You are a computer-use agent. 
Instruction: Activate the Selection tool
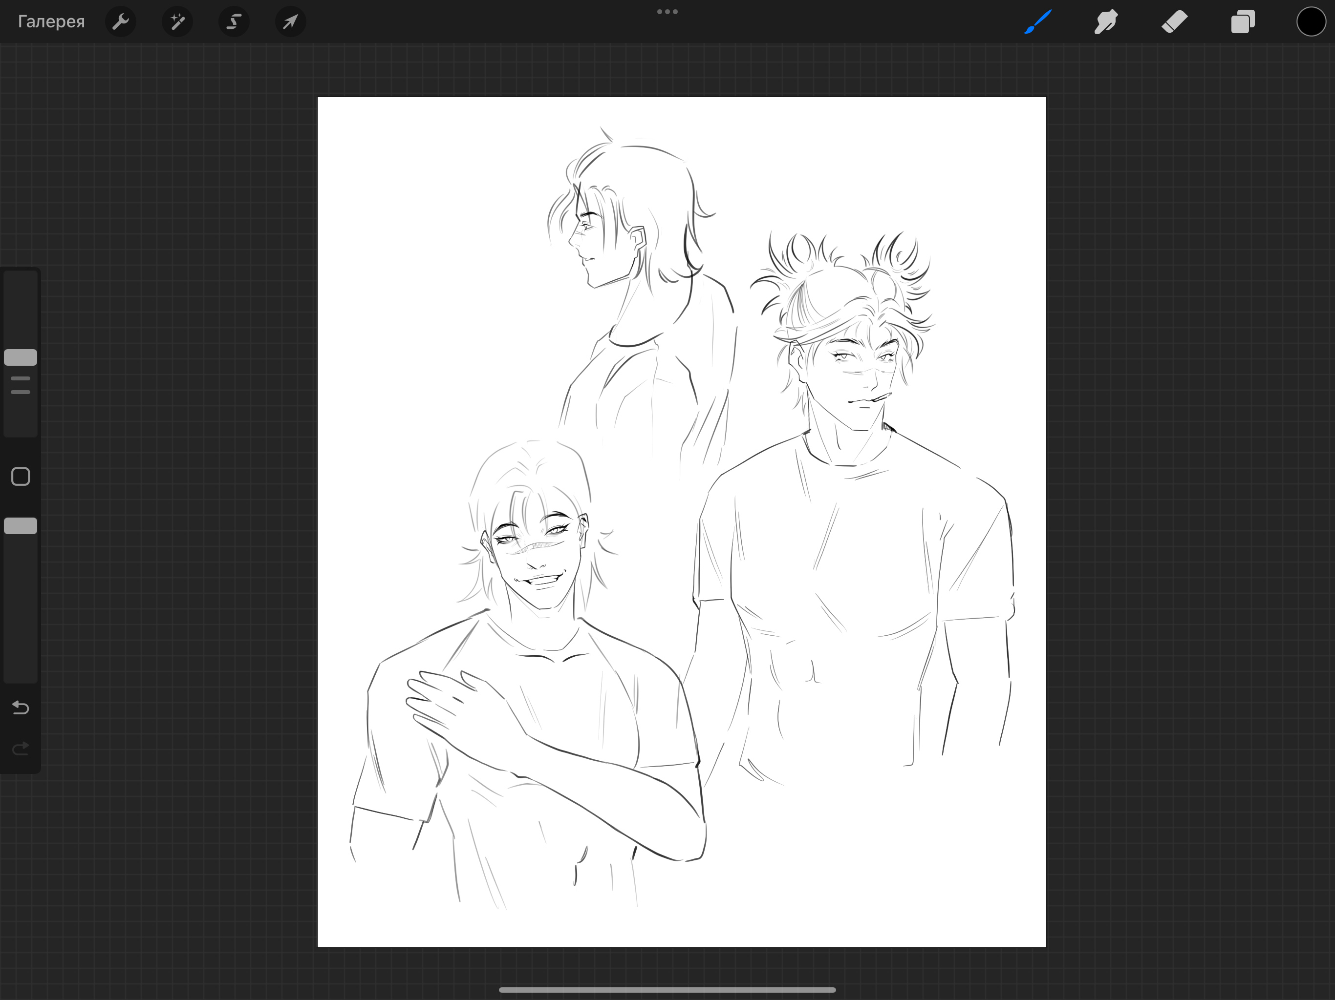[x=234, y=21]
